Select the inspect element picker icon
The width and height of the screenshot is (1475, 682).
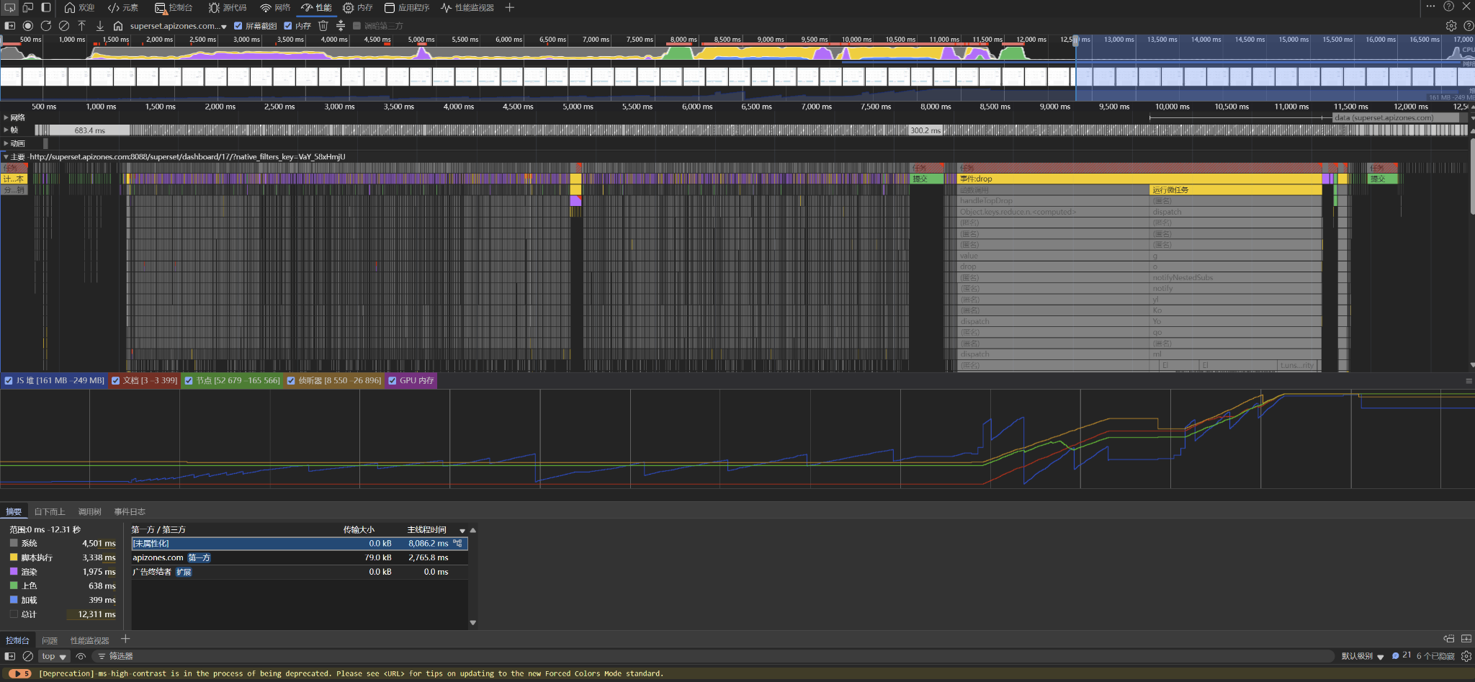[9, 7]
